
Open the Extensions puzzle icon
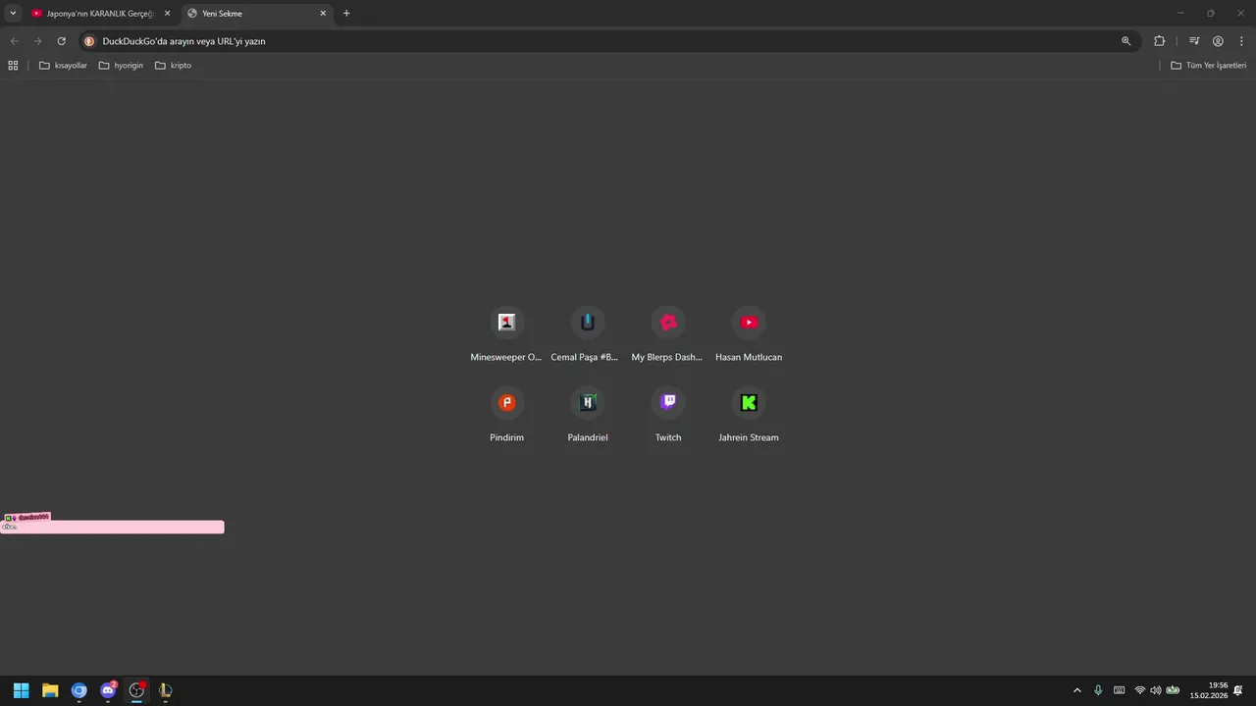(x=1159, y=41)
